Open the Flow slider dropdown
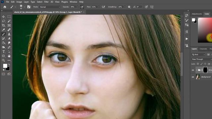This screenshot has width=212, height=119. 99,7
